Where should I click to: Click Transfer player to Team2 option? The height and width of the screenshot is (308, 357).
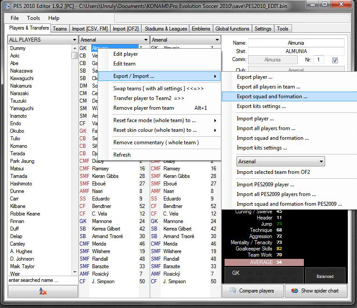[x=148, y=98]
